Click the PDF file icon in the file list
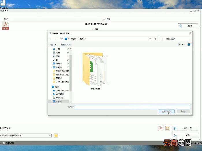This screenshot has width=202, height=151. pos(5,26)
